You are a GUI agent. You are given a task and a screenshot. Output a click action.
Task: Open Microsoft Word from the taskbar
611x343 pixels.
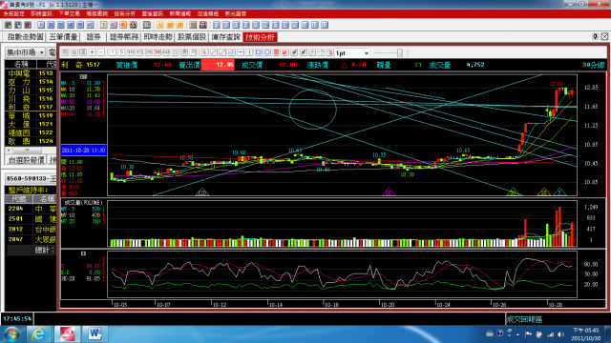click(x=95, y=334)
